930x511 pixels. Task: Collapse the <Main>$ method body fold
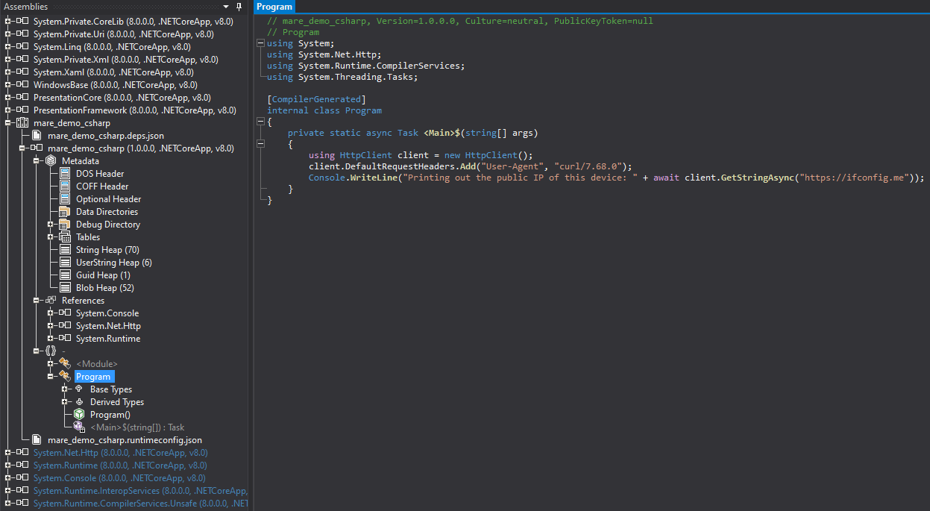[x=260, y=144]
